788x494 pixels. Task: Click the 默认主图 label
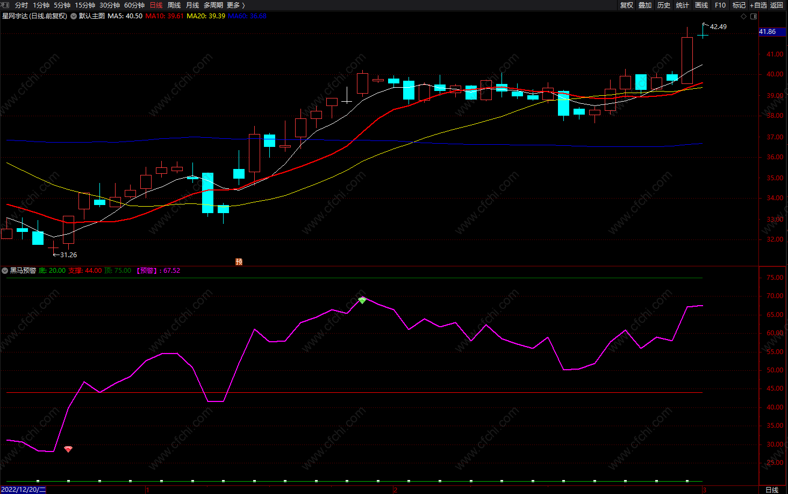(x=92, y=16)
